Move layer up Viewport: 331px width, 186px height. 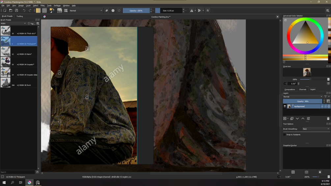click(303, 119)
